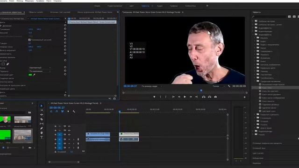This screenshot has height=168, width=299.
Task: Open the Lumetri Color panel
Action: [x=258, y=153]
